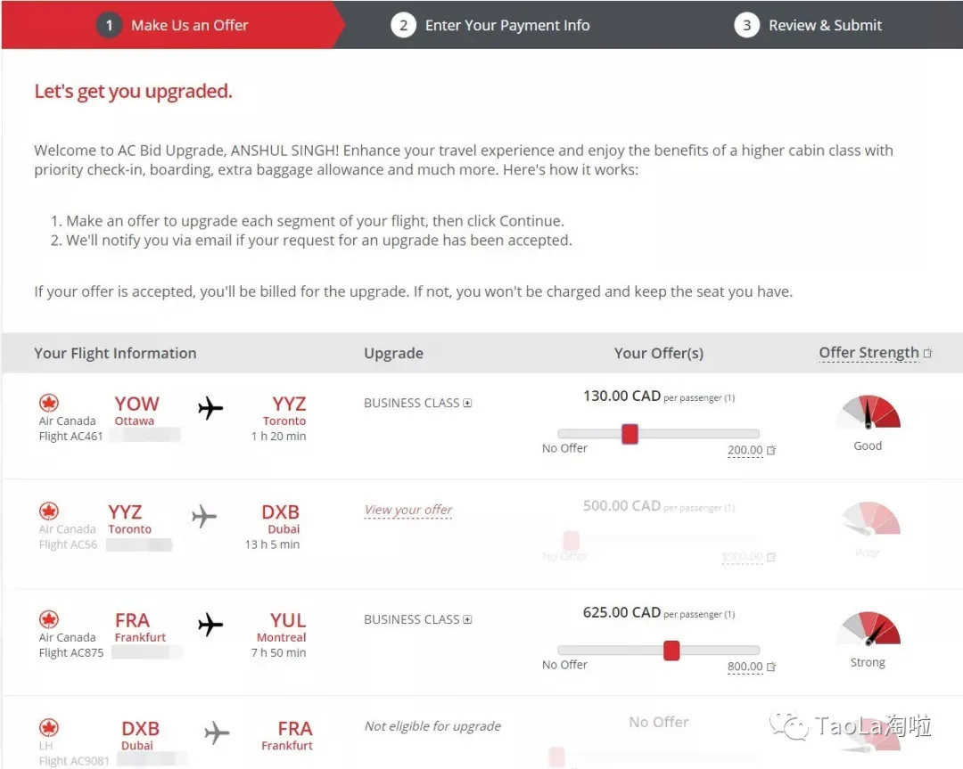Click the Not eligible for upgrade text
Viewport: 963px width, 769px height.
point(432,726)
